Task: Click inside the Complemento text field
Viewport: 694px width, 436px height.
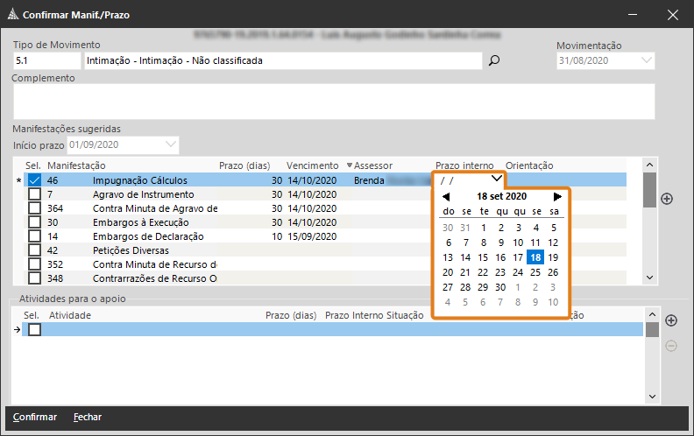Action: [x=333, y=101]
